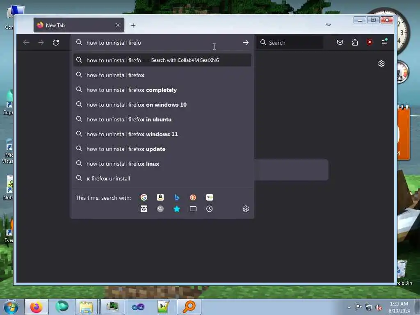Expand the list all tabs chevron

(x=329, y=25)
